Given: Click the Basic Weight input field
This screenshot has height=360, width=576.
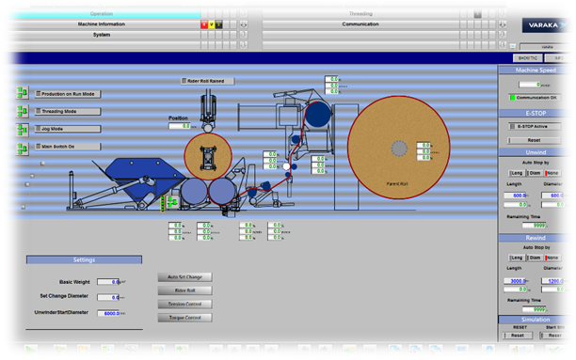Looking at the screenshot, I should [x=108, y=282].
